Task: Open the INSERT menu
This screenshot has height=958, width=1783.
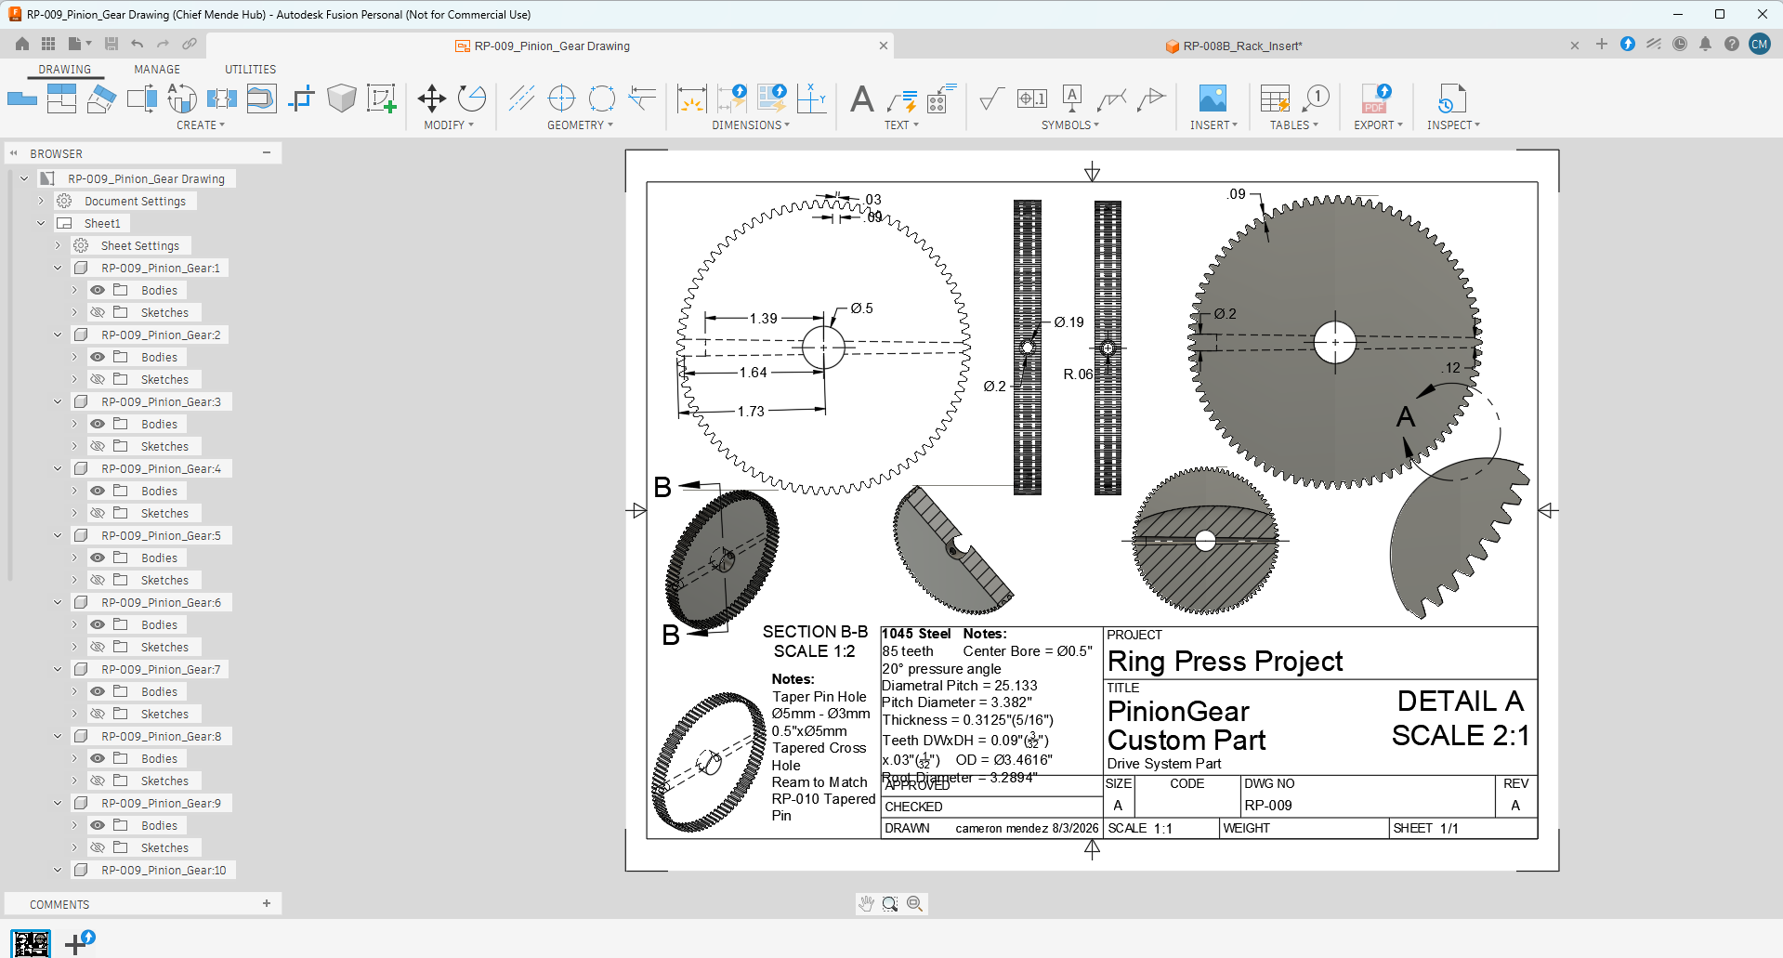Action: pos(1213,125)
